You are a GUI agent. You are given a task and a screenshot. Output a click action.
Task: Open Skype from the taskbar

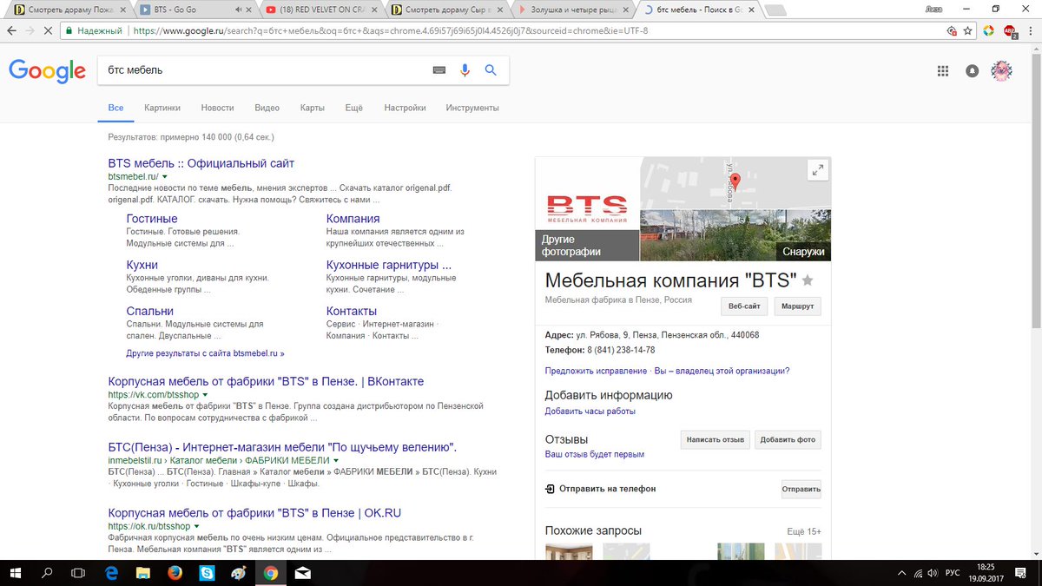(207, 573)
